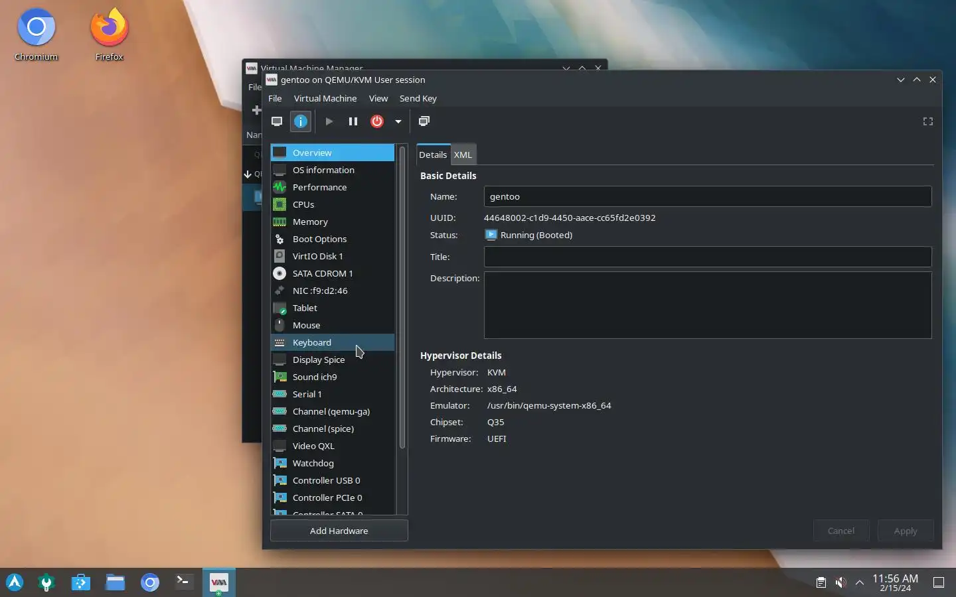Select Controller USB 0
The width and height of the screenshot is (956, 597).
coord(333,480)
